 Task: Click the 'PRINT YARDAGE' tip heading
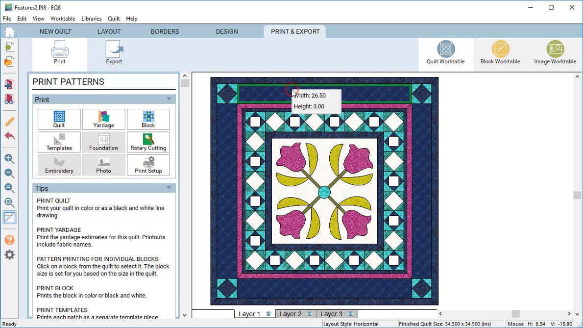59,230
